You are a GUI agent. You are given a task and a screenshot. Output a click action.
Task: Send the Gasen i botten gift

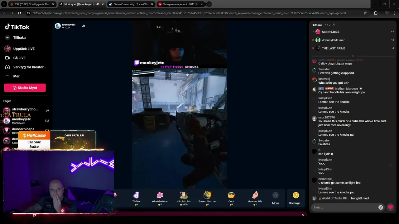(207, 198)
